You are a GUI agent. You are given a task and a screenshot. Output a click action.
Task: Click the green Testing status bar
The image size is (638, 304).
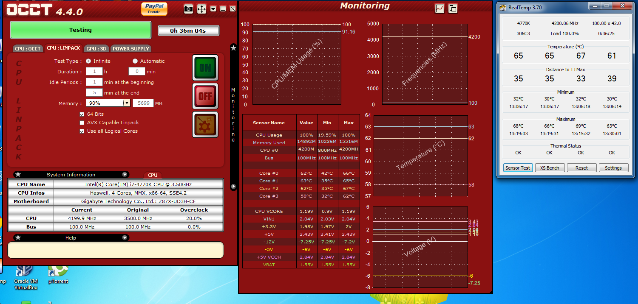pyautogui.click(x=80, y=30)
